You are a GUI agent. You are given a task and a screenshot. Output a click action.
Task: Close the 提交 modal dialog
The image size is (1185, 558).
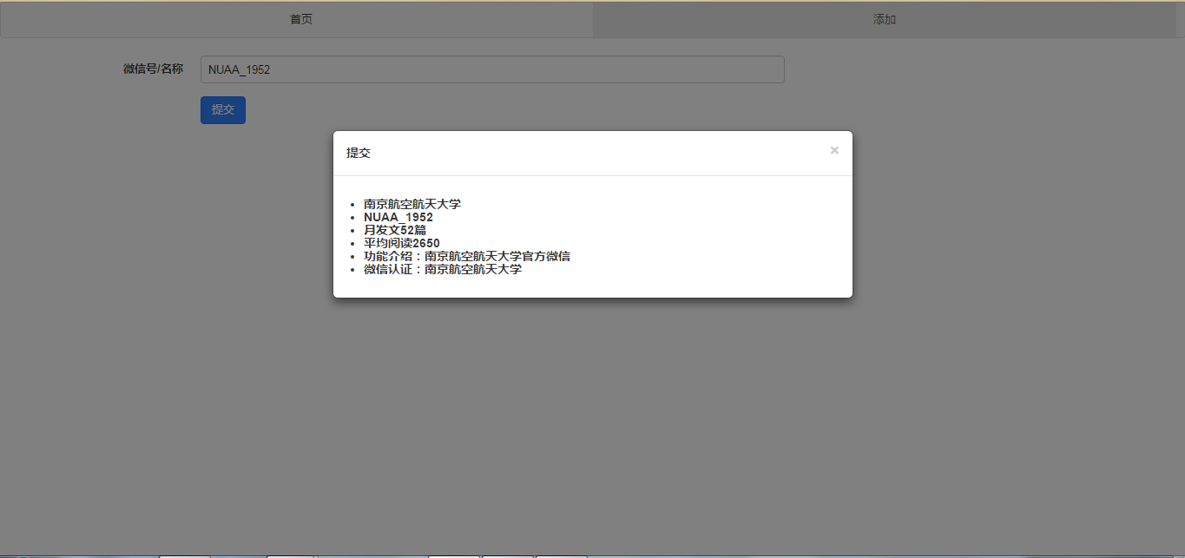pyautogui.click(x=834, y=150)
